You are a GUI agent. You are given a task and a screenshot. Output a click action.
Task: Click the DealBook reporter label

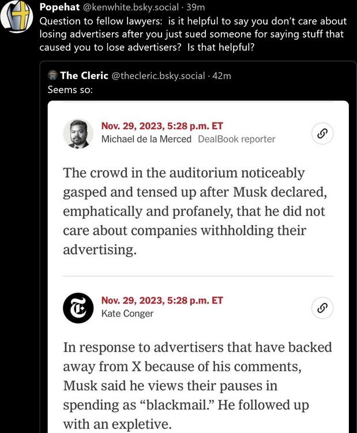(x=236, y=139)
